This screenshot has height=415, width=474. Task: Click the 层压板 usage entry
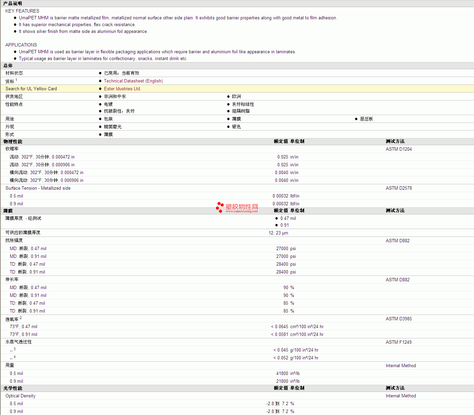(367, 119)
